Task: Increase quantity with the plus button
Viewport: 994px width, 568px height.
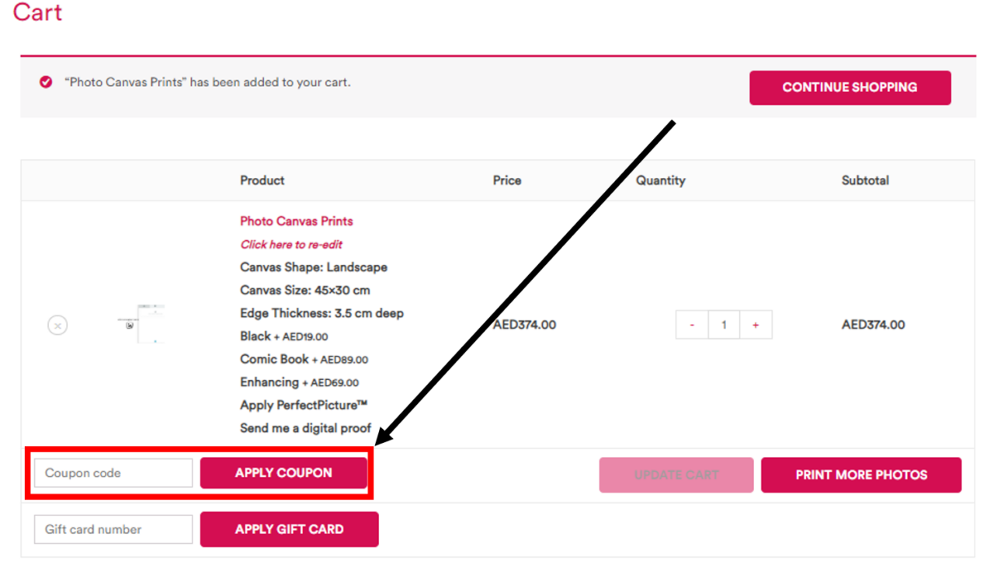Action: tap(756, 324)
